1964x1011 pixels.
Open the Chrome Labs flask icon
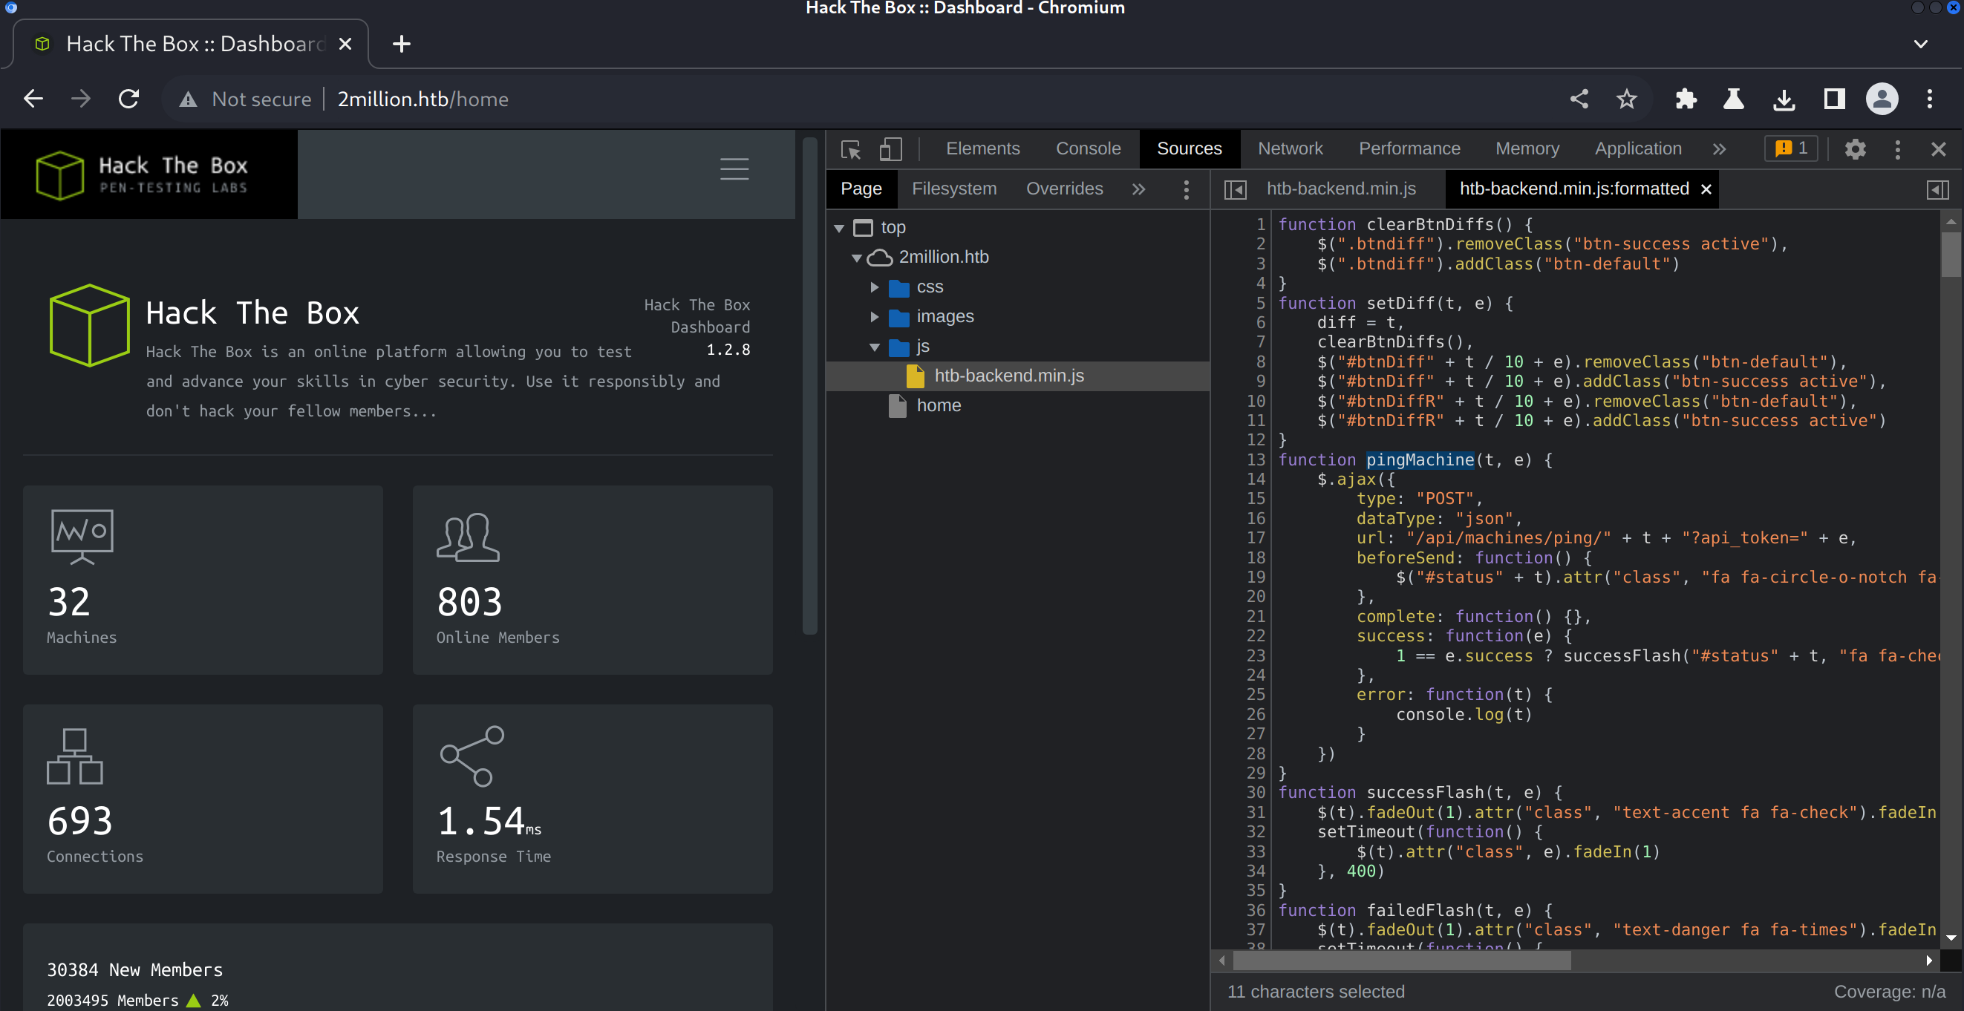tap(1734, 99)
